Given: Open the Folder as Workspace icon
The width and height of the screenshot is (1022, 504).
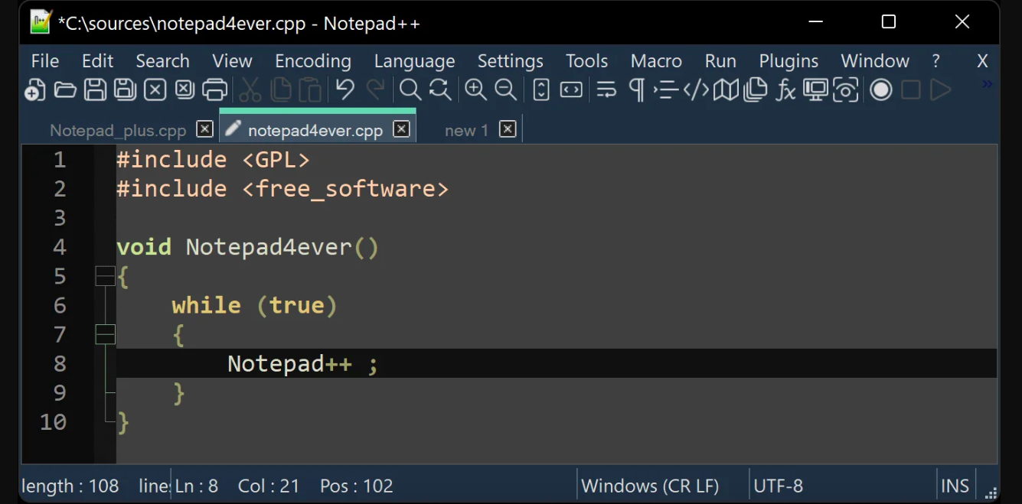Looking at the screenshot, I should click(x=815, y=90).
